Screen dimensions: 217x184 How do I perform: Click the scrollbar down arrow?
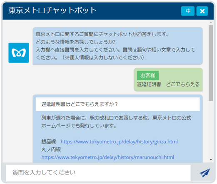coord(211,159)
